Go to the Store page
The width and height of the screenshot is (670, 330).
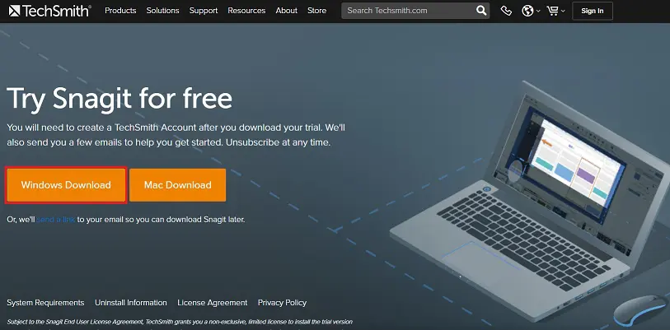[317, 11]
